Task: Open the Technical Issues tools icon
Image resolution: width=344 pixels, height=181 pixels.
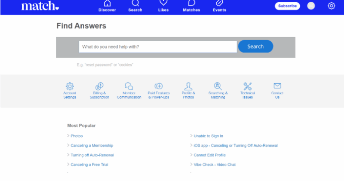Action: [x=248, y=86]
